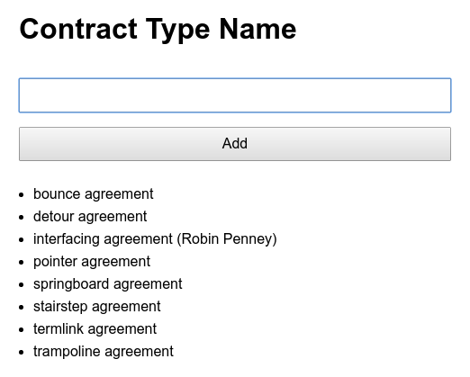Click the bullet beside interfacing agreement
Image resolution: width=470 pixels, height=377 pixels.
click(21, 240)
